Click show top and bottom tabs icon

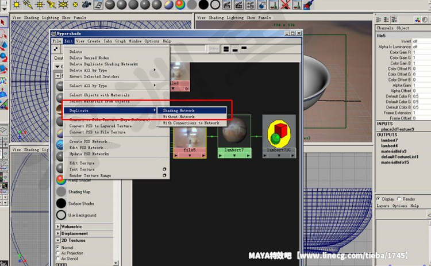pyautogui.click(x=226, y=49)
